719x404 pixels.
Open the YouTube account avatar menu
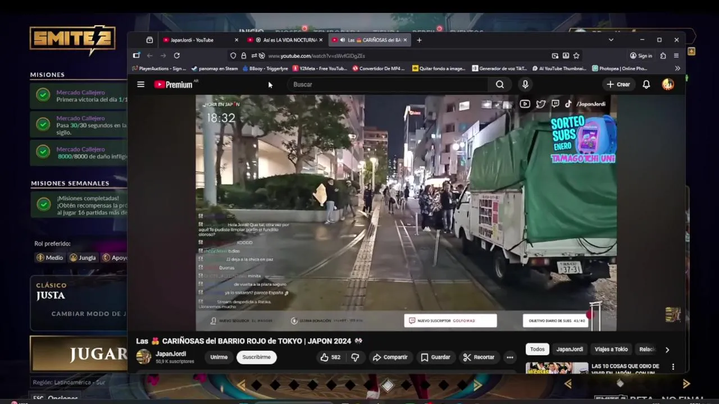(668, 84)
